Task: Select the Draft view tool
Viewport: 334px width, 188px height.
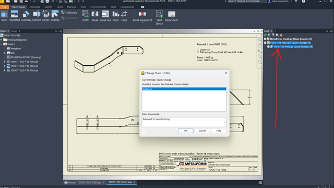Action: (85, 16)
